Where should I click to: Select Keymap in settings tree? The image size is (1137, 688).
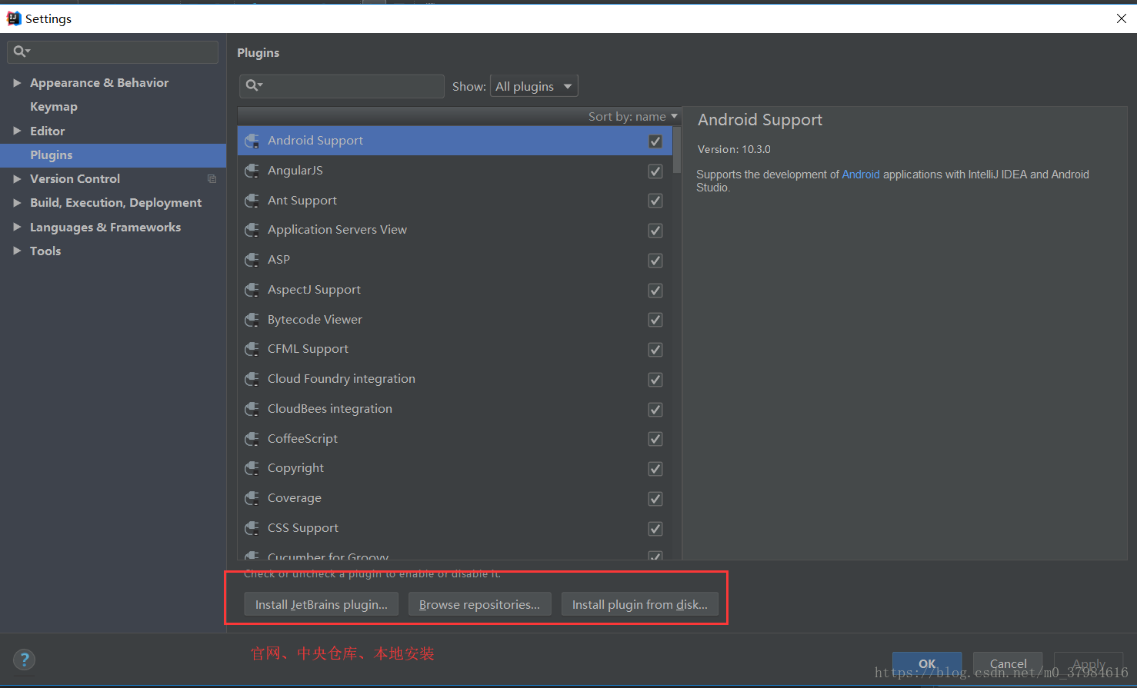tap(54, 107)
